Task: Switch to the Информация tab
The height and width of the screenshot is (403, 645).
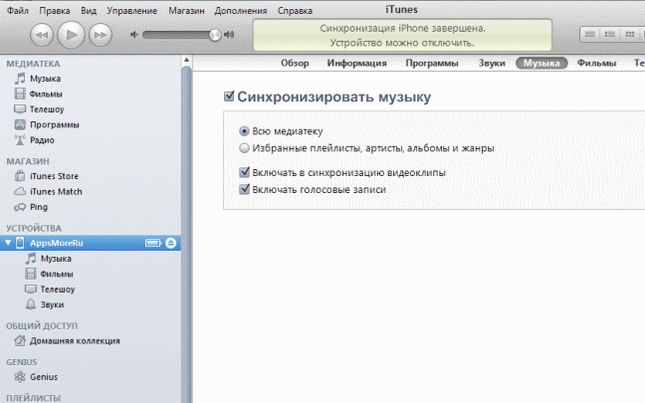Action: pos(356,63)
